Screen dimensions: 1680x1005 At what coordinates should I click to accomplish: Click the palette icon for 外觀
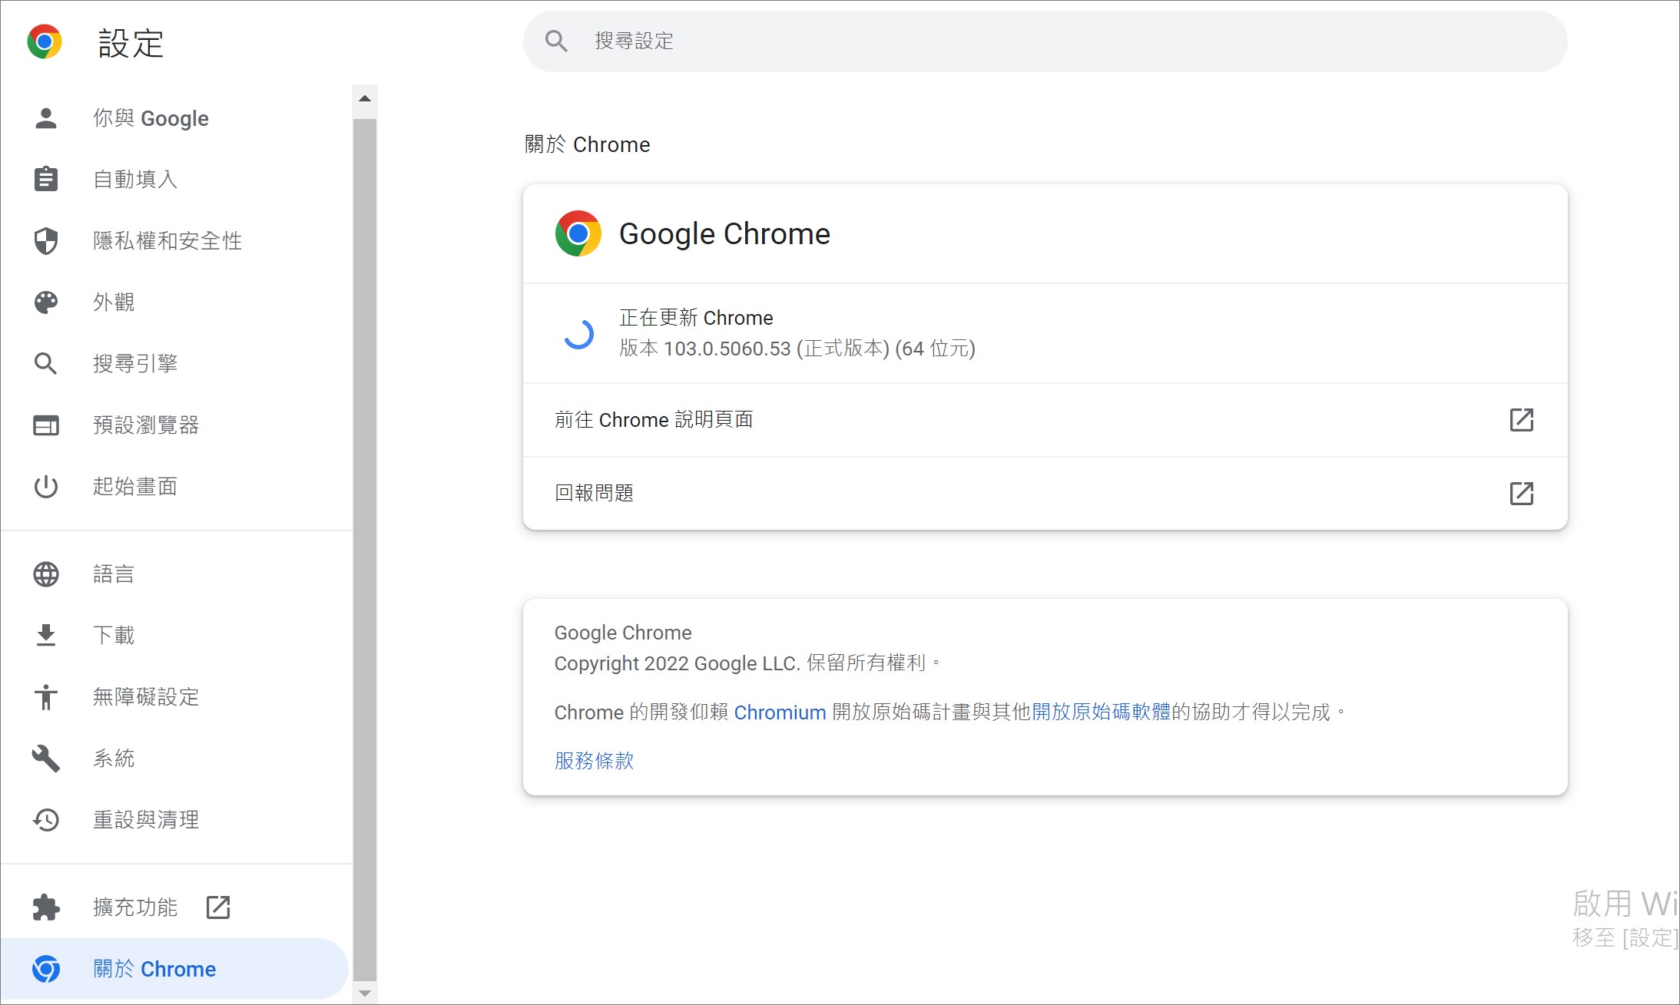46,302
